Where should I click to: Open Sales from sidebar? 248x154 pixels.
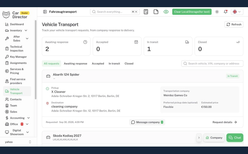(13, 112)
